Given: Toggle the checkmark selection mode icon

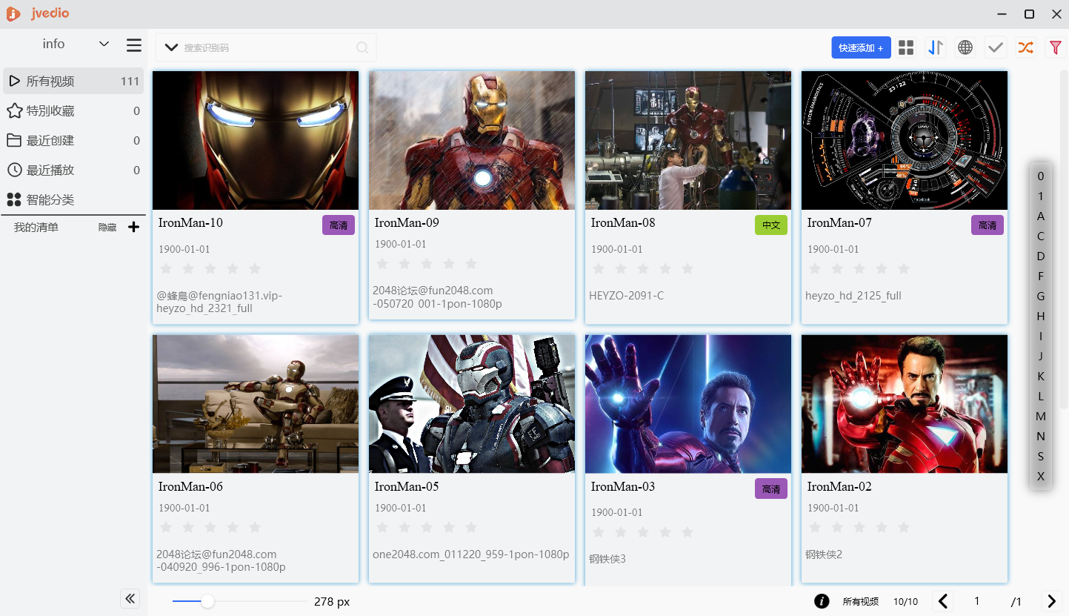Looking at the screenshot, I should pos(996,47).
